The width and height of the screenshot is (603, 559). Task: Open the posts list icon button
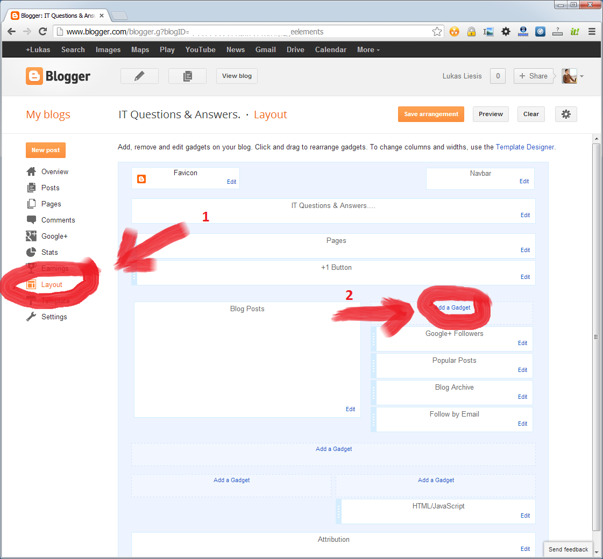click(x=187, y=76)
